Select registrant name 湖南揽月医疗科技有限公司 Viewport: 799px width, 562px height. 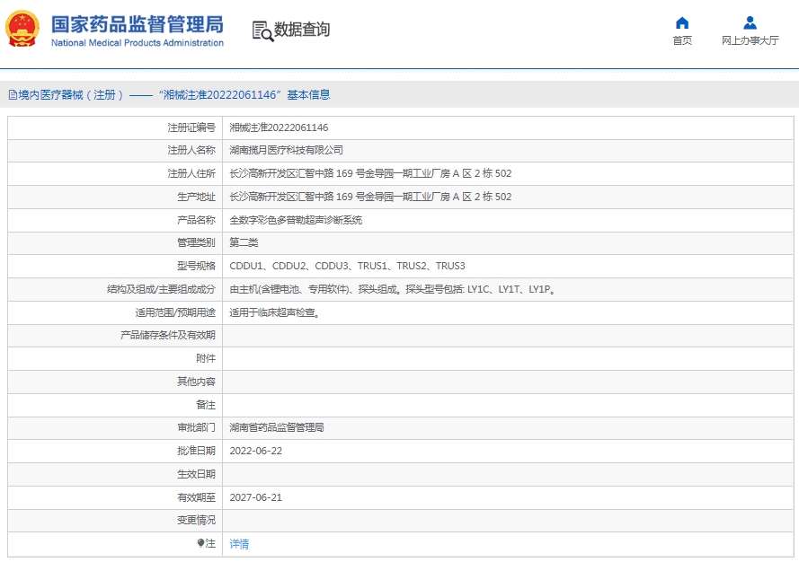point(286,150)
